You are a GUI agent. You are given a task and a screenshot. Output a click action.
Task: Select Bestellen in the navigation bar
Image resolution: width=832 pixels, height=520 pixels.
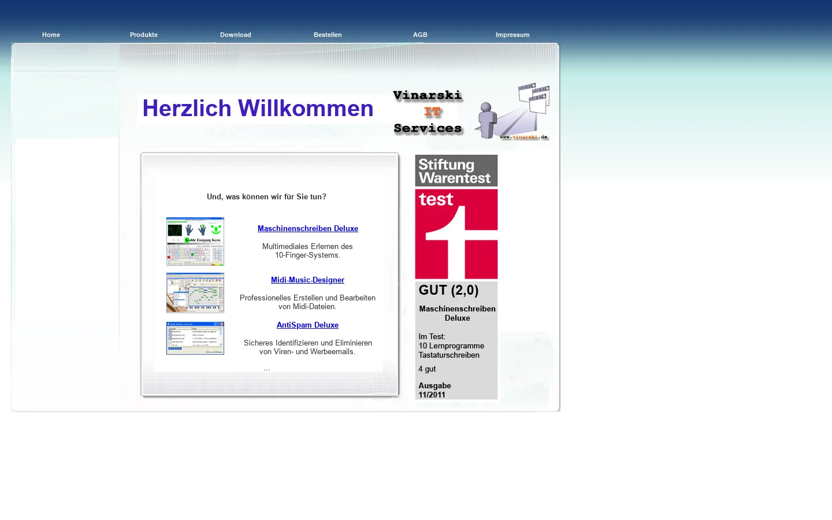(328, 35)
